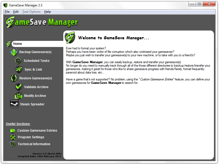Click the Custom Gamesave Entries icon
The image size is (219, 164).
[13, 130]
